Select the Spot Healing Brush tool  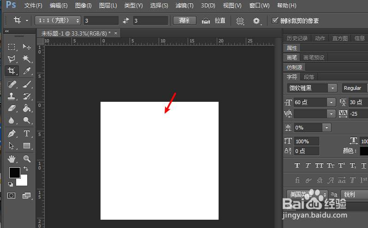click(12, 84)
